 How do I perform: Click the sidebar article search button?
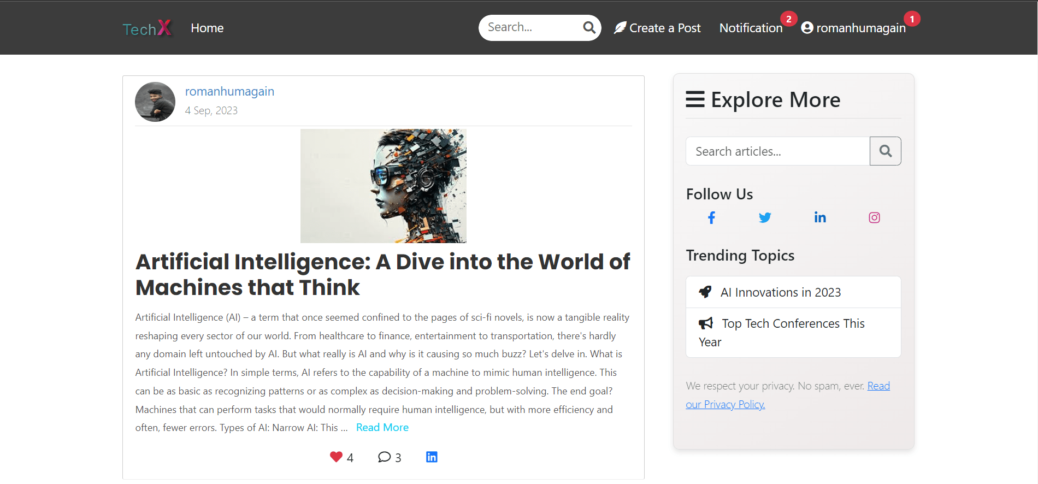pos(886,151)
